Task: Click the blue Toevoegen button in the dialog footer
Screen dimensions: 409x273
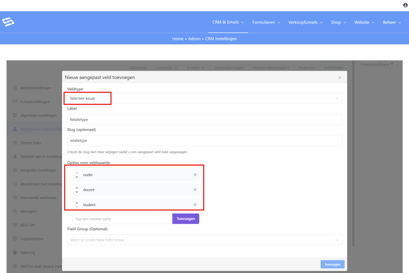Action: (x=332, y=264)
